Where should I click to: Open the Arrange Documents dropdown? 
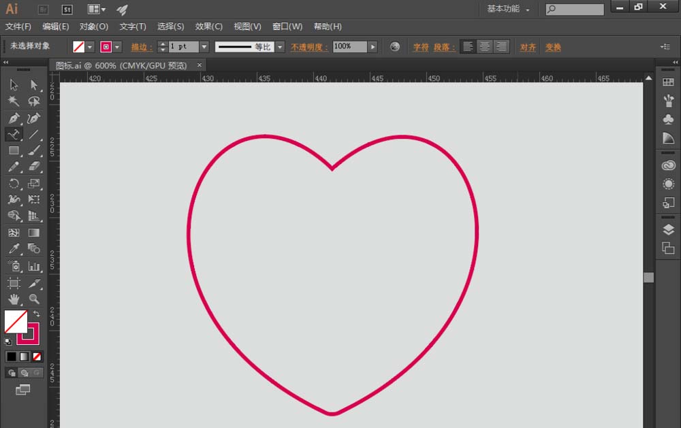(97, 9)
